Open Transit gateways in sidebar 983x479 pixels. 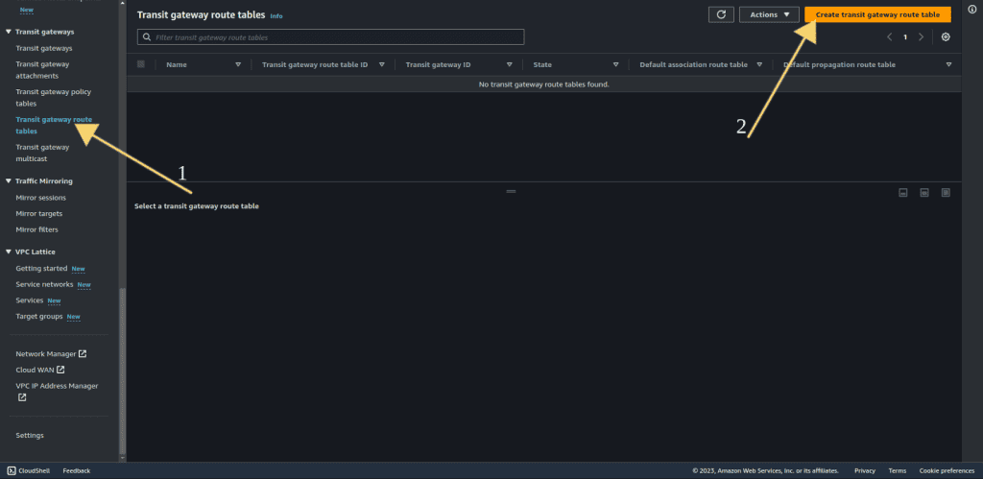(44, 48)
